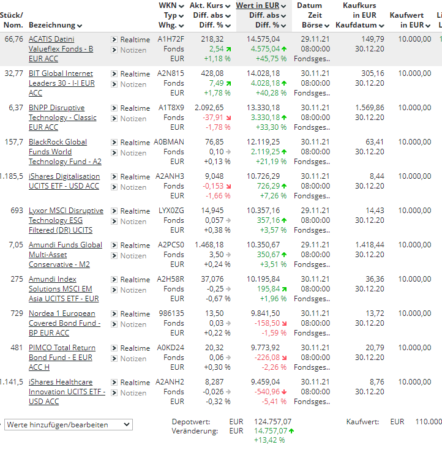The image size is (442, 450).
Task: Open Notizen arrow icon for Amundi Index Solutions
Action: click(x=114, y=290)
